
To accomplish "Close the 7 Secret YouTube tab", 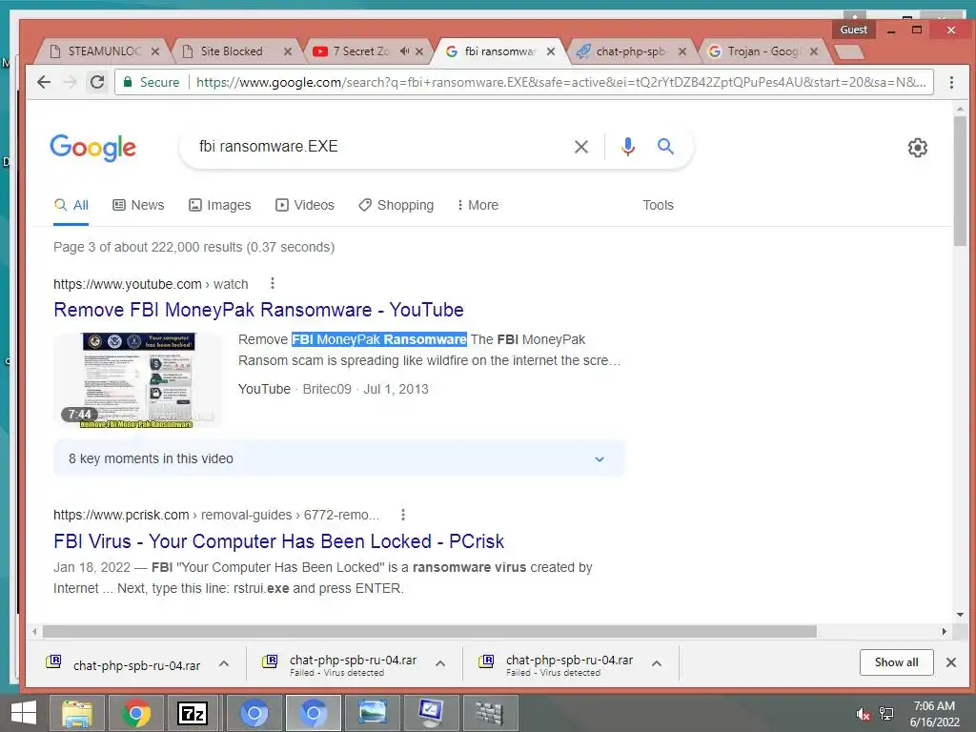I will tap(419, 51).
